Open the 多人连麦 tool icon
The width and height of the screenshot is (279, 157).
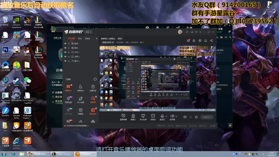81,100
